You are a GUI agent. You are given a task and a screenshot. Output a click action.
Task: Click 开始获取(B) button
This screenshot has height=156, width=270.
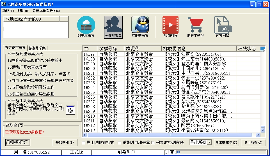coord(65,143)
